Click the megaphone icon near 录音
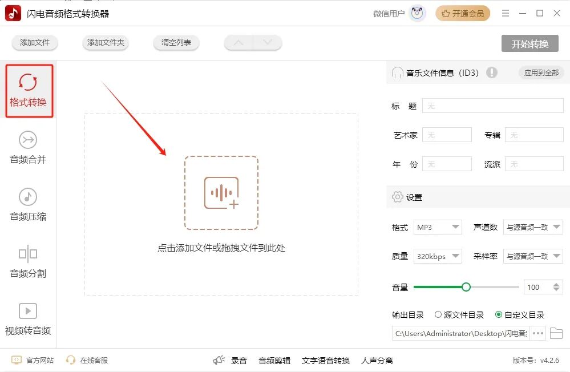The height and width of the screenshot is (372, 570). pyautogui.click(x=219, y=360)
